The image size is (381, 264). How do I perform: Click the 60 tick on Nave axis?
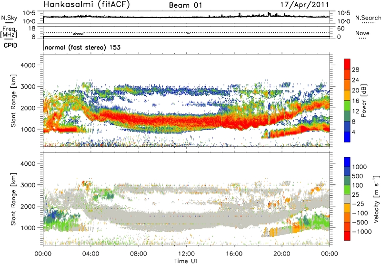click(x=341, y=29)
